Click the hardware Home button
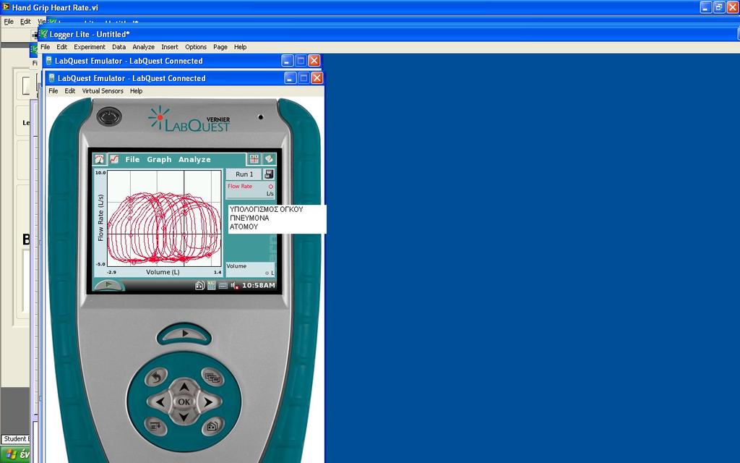Viewport: 740px width, 463px height. click(x=212, y=426)
